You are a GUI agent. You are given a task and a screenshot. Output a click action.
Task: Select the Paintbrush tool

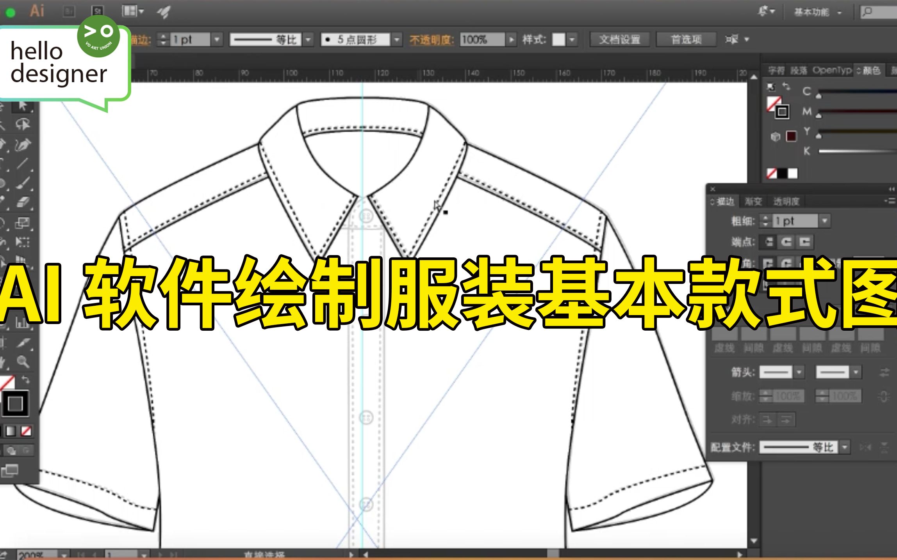(x=23, y=183)
